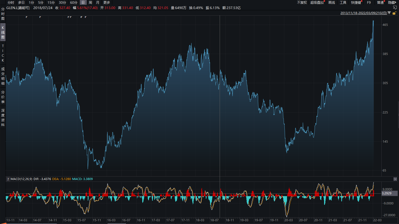Click MACD axis label -27.0000
This screenshot has width=399, height=224.
coord(389,215)
